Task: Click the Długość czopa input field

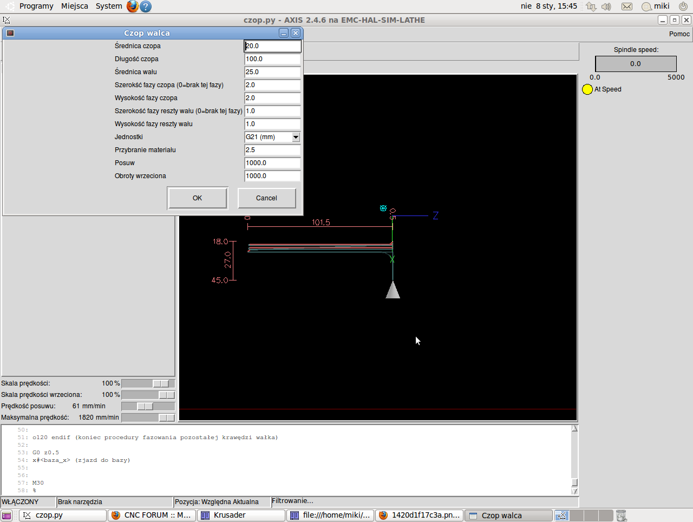Action: click(272, 59)
